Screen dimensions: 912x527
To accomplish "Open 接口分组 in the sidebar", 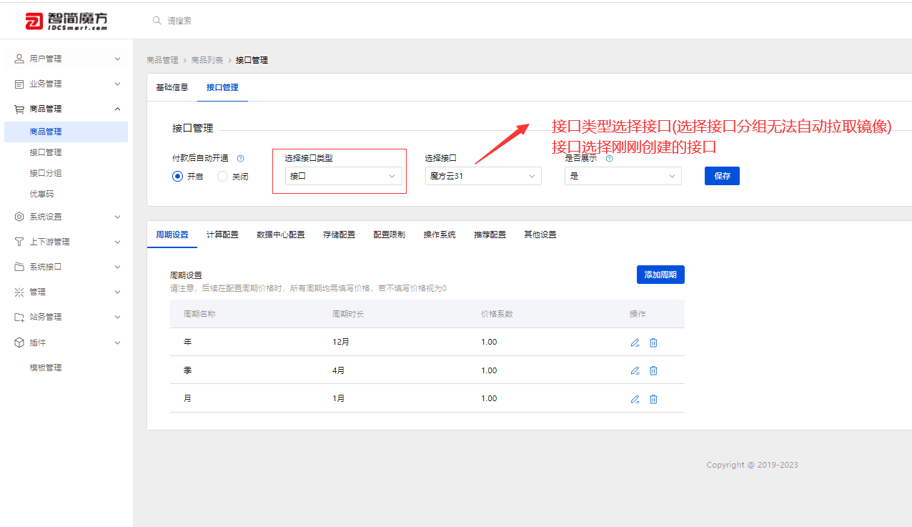I will coord(46,173).
